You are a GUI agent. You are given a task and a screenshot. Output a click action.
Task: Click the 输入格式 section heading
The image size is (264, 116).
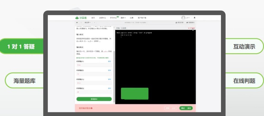pos(80,34)
